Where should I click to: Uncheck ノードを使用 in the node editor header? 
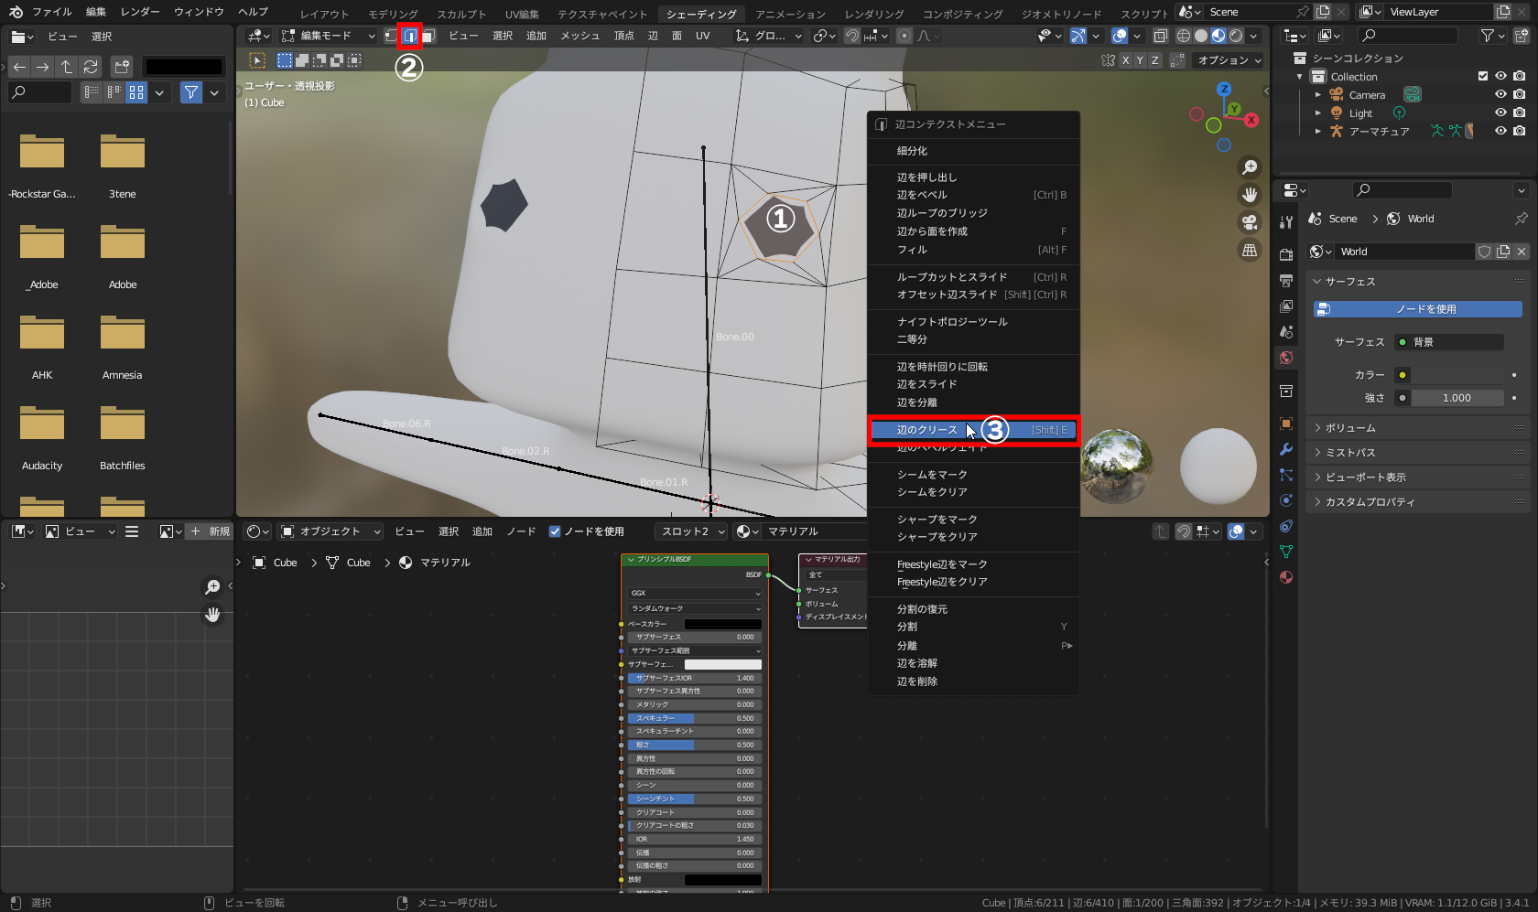coord(554,531)
